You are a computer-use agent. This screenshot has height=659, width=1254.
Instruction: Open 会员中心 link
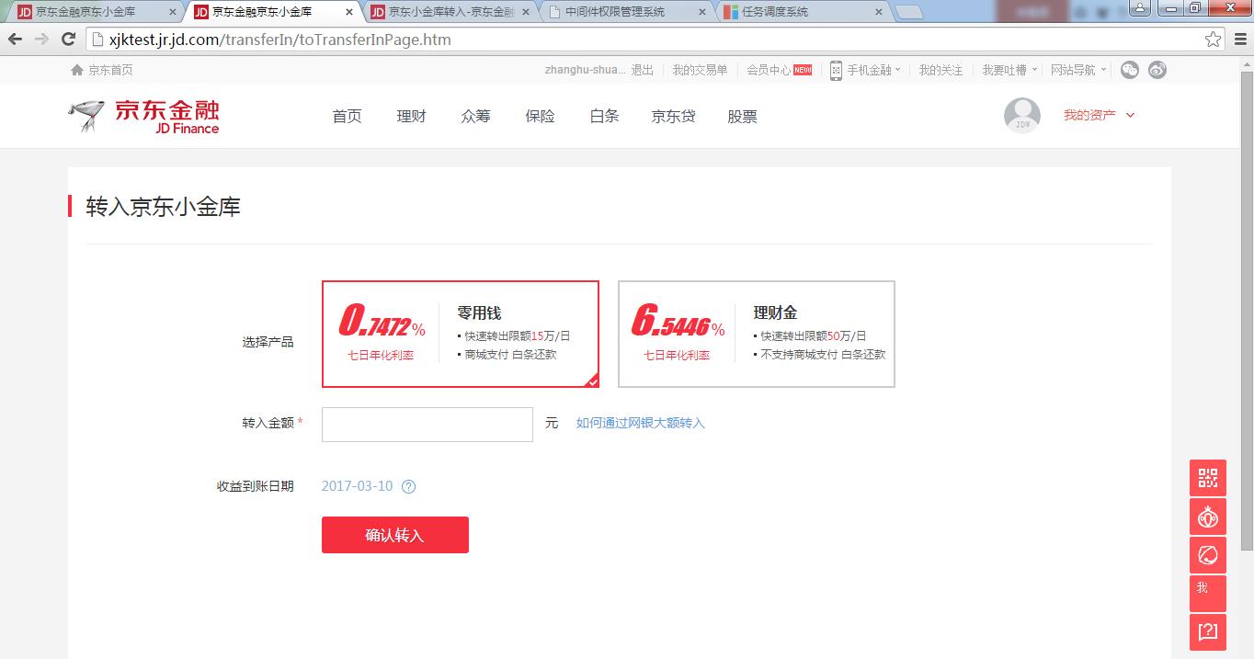769,70
